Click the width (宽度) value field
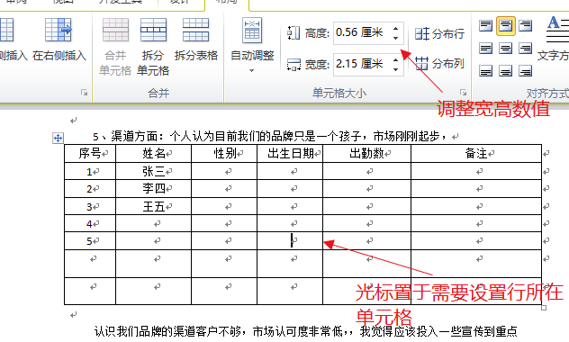 [363, 64]
